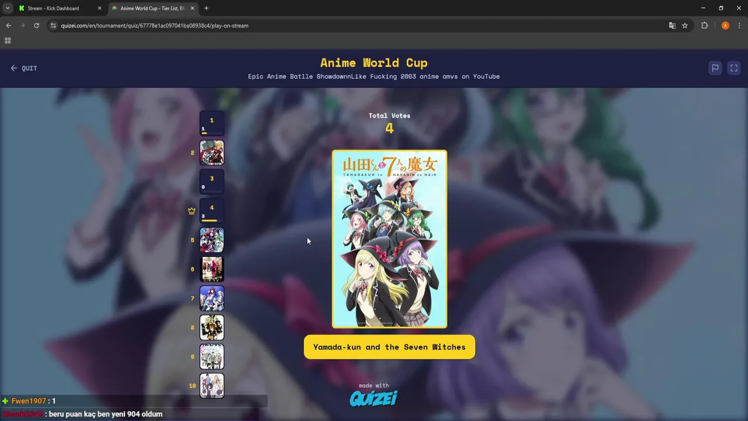Open the apps grid in bookmarks bar
Screen dimensions: 748x421
coord(8,40)
